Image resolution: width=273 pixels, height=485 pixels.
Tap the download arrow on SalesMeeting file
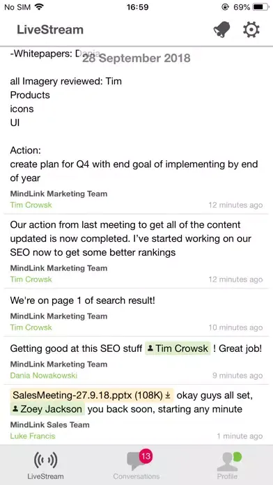click(x=168, y=395)
